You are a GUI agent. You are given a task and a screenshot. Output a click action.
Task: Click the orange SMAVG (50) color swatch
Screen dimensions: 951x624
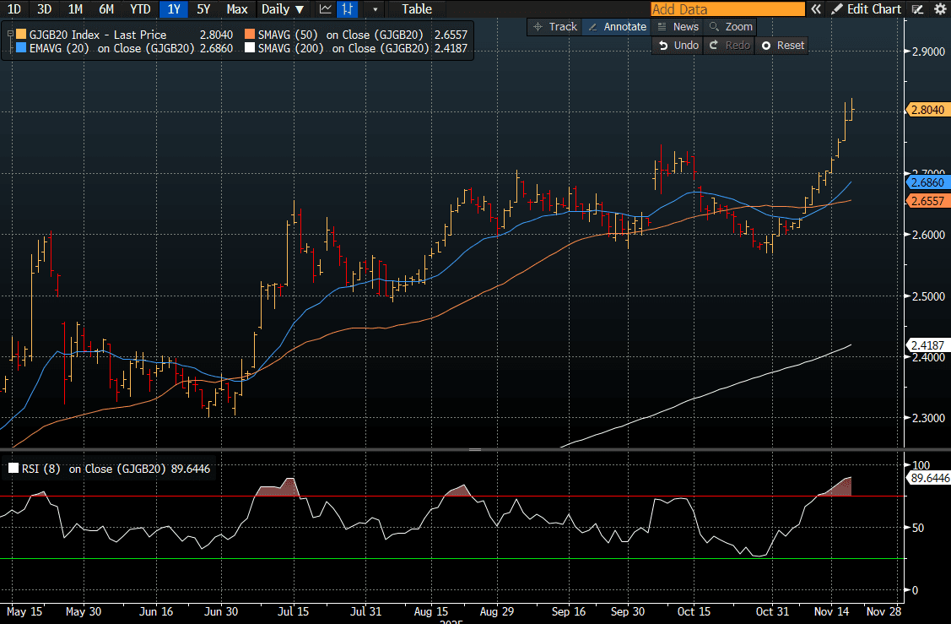[249, 35]
